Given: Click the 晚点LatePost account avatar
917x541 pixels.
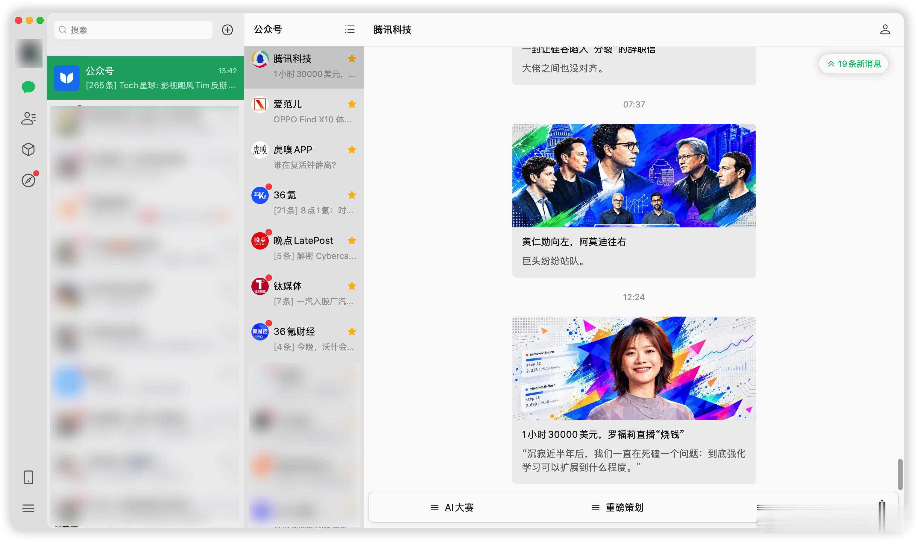Looking at the screenshot, I should click(x=260, y=241).
